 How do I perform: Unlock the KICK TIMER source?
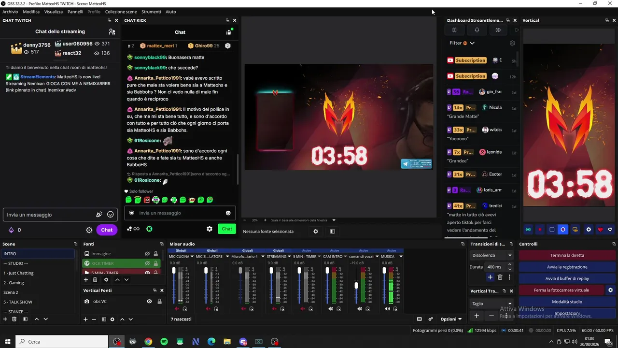[x=155, y=263]
